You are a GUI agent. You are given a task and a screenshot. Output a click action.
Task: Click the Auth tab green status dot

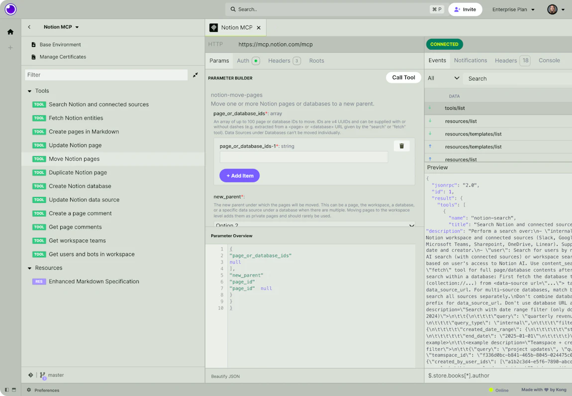(x=256, y=61)
